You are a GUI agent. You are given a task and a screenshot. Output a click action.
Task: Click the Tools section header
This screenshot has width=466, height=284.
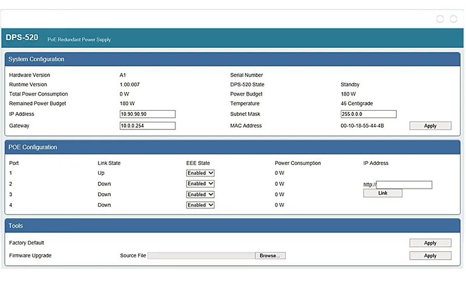click(232, 226)
